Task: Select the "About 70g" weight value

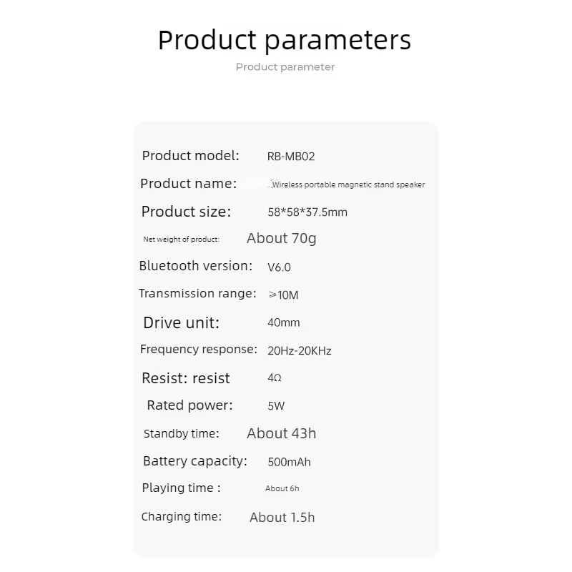Action: coord(281,239)
